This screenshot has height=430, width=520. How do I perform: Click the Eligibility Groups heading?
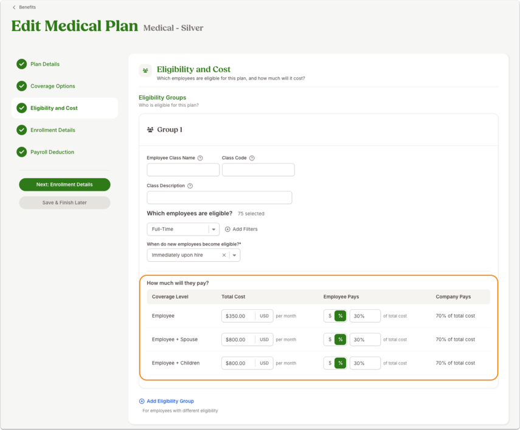[x=162, y=98]
